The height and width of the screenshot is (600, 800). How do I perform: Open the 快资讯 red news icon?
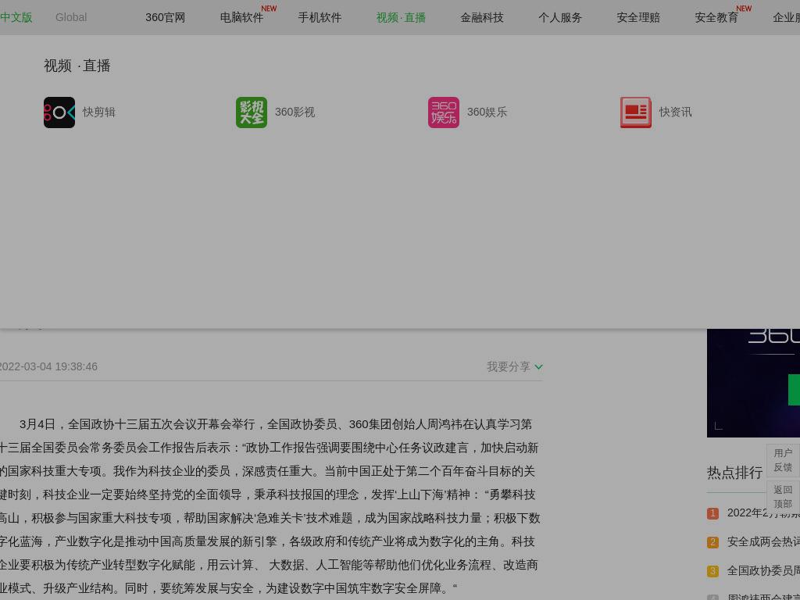pos(636,112)
